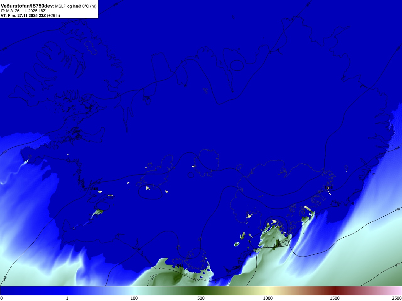
Task: Click the 980 isobar label
Action: (x=398, y=209)
